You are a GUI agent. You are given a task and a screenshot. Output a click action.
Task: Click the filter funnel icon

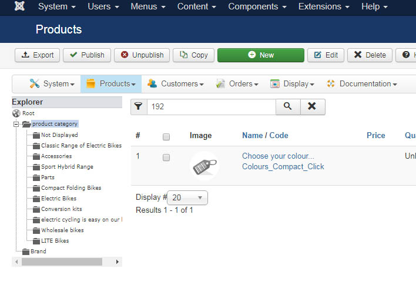click(x=138, y=106)
